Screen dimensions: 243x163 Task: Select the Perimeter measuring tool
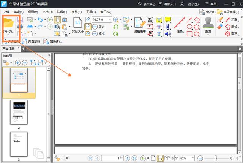(232, 27)
